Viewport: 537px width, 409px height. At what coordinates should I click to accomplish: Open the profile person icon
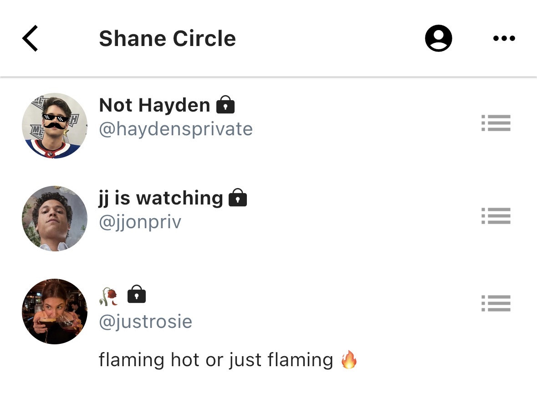coord(438,38)
